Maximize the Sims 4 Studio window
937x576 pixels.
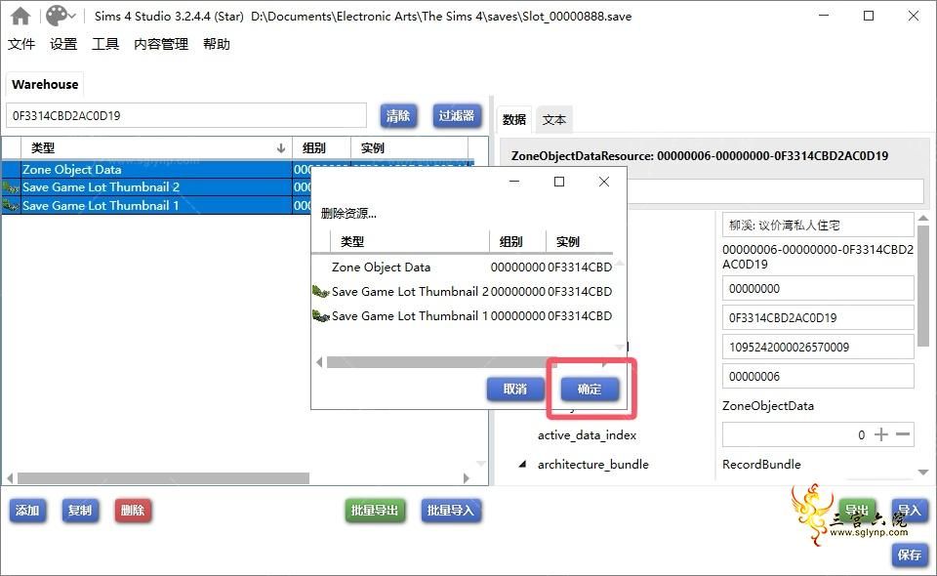[869, 16]
